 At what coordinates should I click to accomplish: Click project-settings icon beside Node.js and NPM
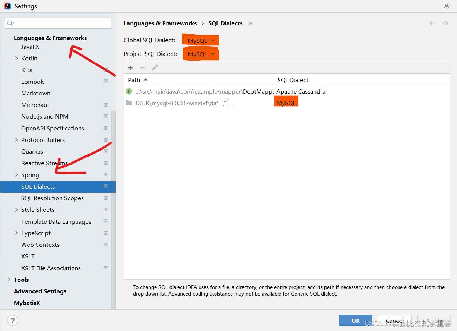pyautogui.click(x=106, y=116)
